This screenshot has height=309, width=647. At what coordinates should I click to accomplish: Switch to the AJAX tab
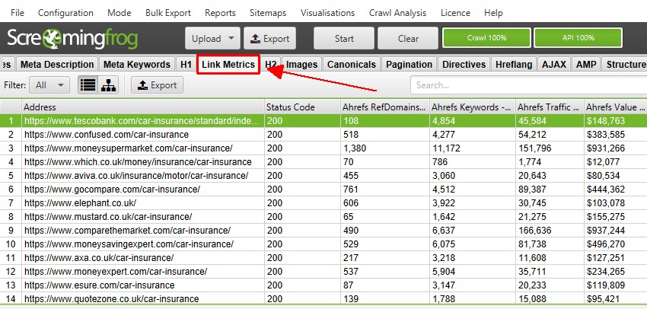[x=554, y=65]
